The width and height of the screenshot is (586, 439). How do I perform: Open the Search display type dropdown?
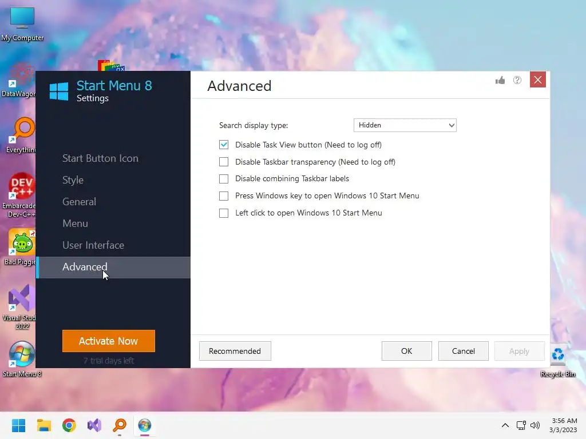405,125
